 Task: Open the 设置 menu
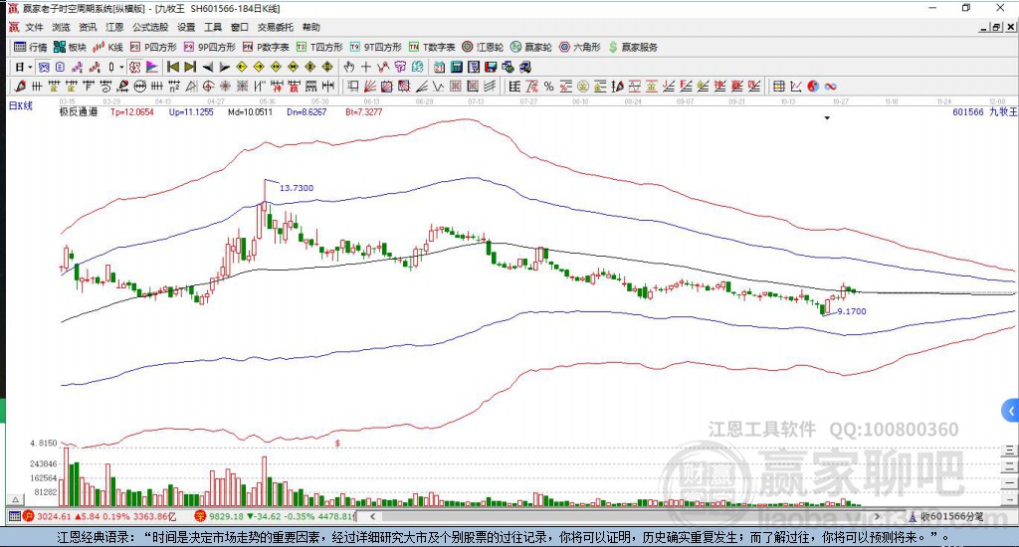(186, 27)
